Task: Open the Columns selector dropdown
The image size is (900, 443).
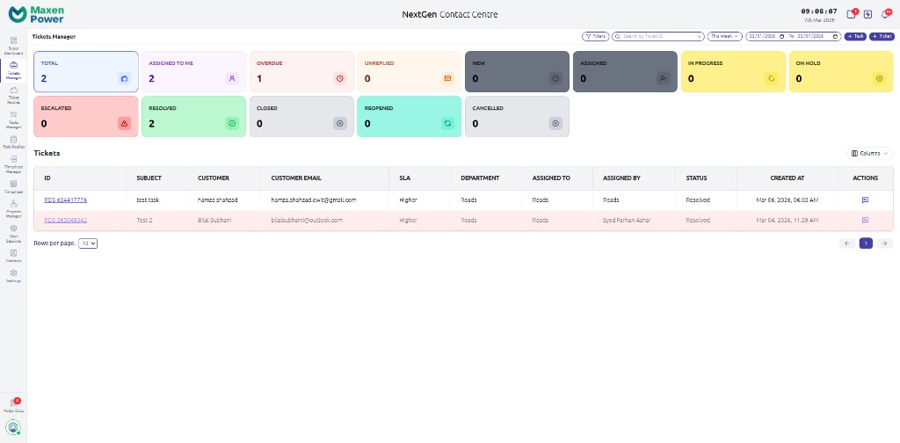Action: [x=869, y=153]
